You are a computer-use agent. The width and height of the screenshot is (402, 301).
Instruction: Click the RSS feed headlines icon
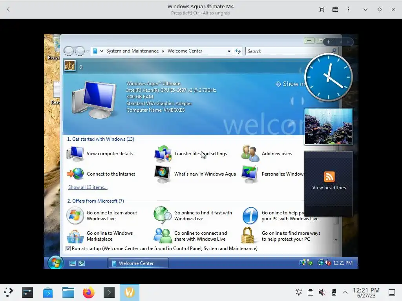pyautogui.click(x=329, y=177)
